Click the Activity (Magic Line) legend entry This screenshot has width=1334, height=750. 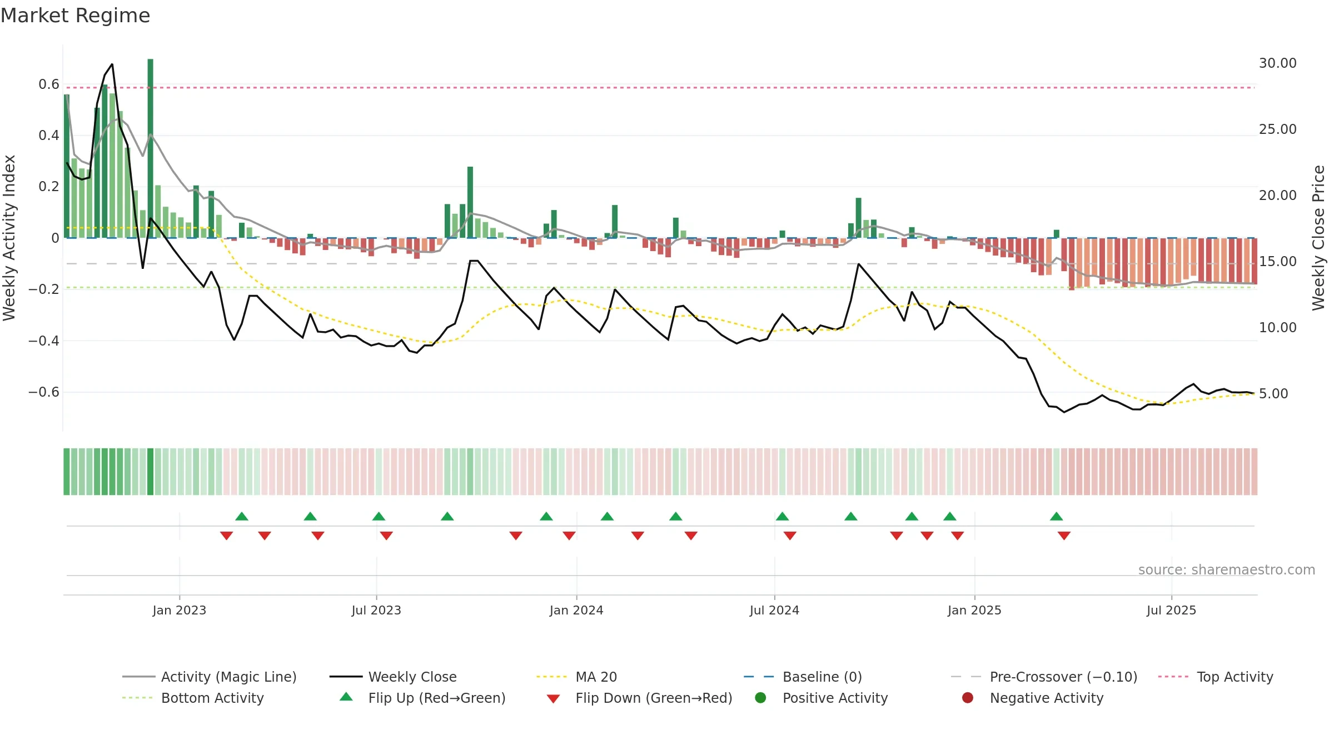[210, 677]
